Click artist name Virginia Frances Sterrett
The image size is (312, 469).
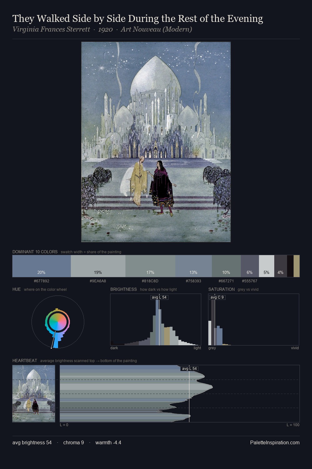click(51, 29)
